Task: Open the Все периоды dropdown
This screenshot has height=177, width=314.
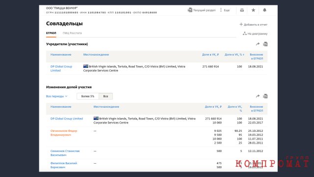Action: 57,96
